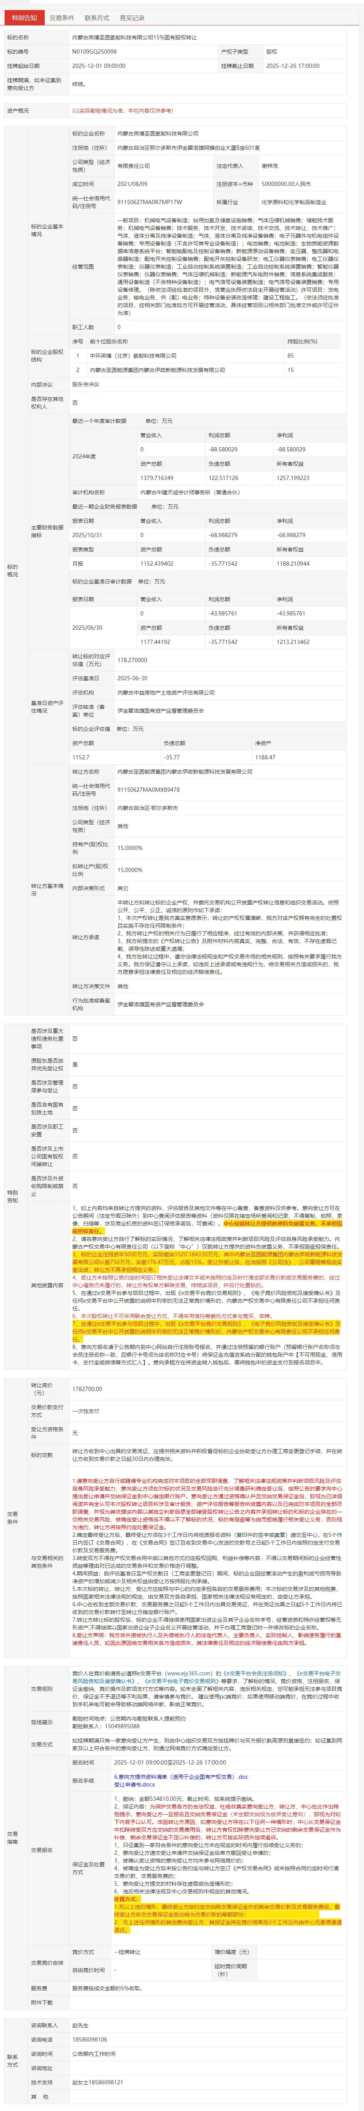The image size is (364, 2111).
Task: Click report date 2025/10/31
Action: [86, 534]
